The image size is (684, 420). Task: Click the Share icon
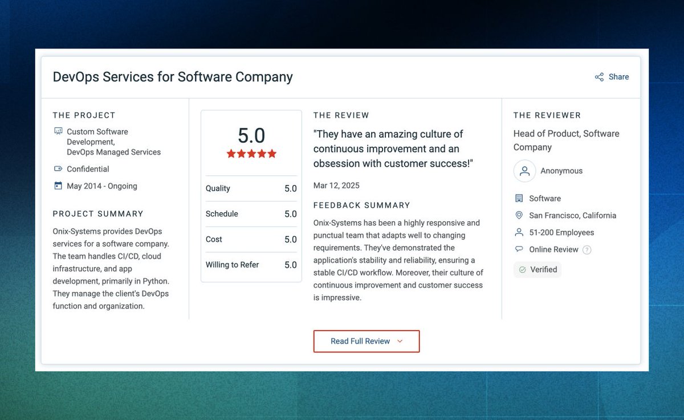599,77
